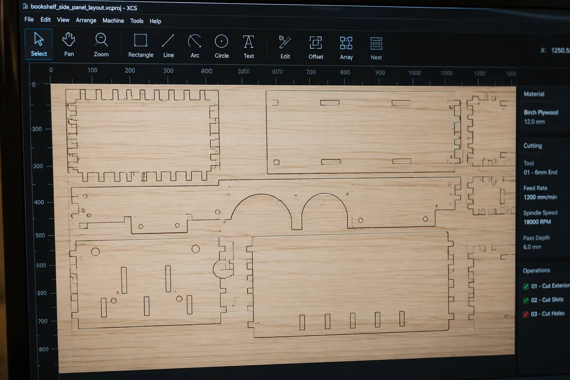Select the finger-jointed box panel outline

point(143,135)
